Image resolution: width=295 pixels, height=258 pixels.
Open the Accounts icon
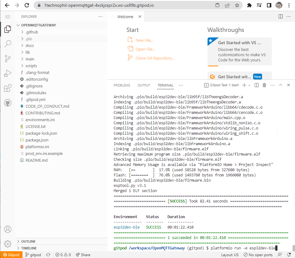point(8,229)
